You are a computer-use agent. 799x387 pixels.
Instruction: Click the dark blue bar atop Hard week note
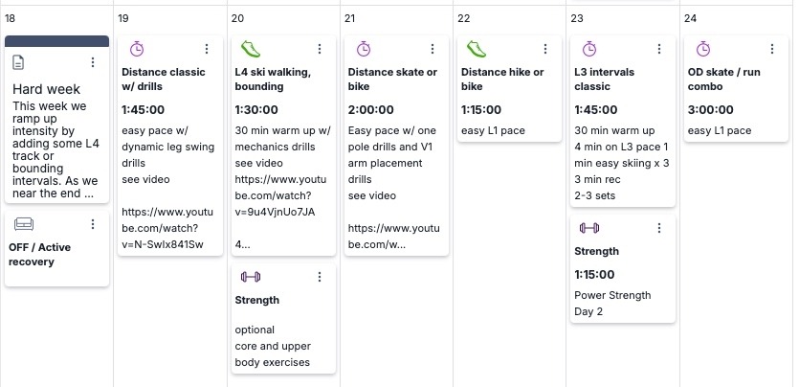pos(56,41)
